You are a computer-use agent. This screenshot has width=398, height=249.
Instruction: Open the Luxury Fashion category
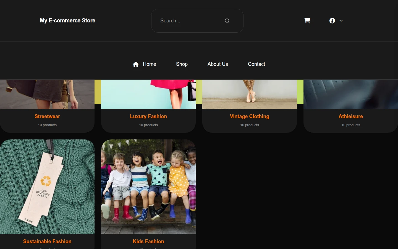click(x=148, y=116)
